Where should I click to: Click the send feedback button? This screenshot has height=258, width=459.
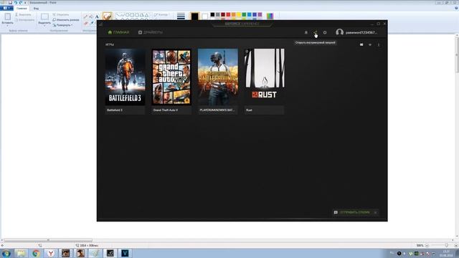[352, 212]
